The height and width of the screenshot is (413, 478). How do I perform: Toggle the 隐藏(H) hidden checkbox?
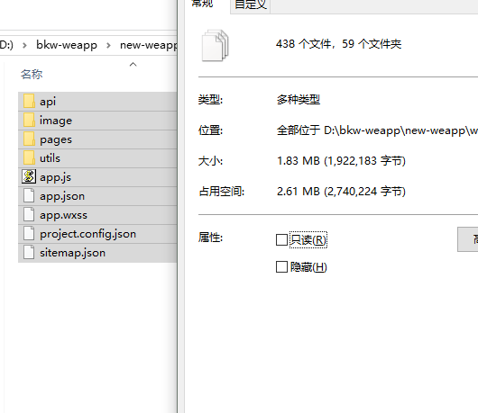tap(281, 267)
